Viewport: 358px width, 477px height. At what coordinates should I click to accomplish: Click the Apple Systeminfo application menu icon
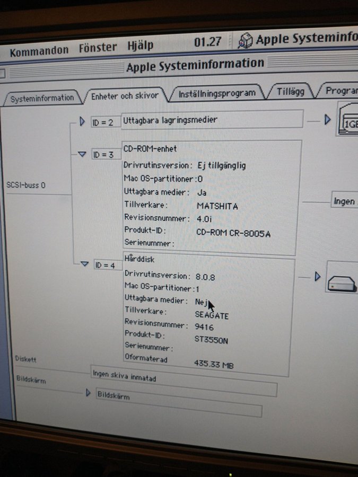[x=246, y=40]
